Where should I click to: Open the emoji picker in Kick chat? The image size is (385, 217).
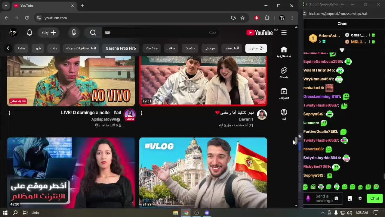pos(336,198)
